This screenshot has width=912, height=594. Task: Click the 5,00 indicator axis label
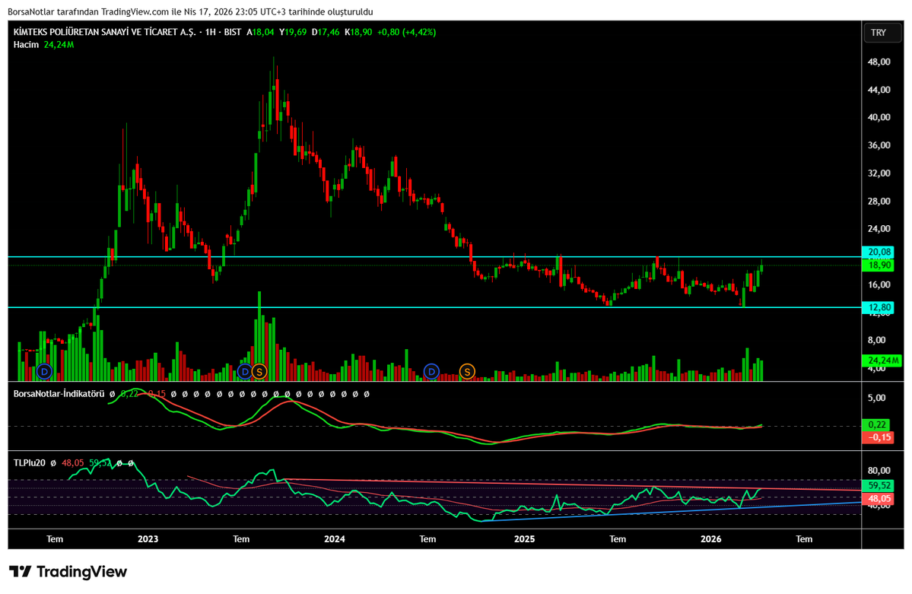click(x=876, y=398)
